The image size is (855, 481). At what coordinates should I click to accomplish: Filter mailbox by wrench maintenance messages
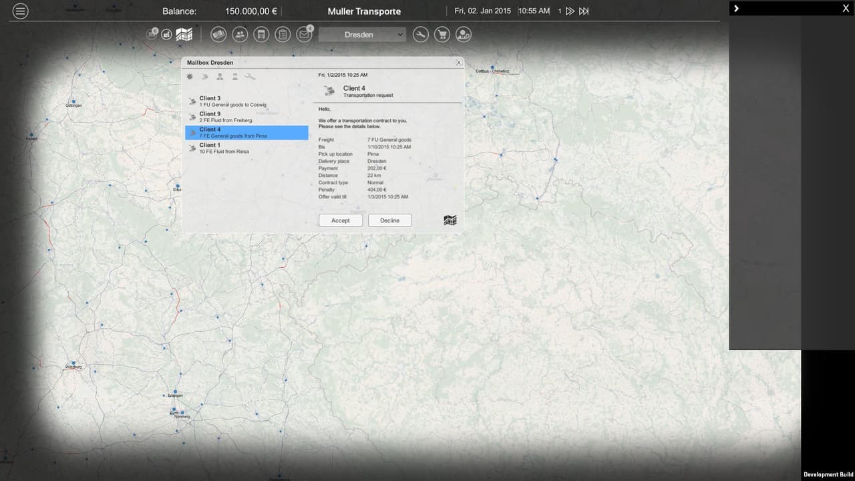click(250, 77)
